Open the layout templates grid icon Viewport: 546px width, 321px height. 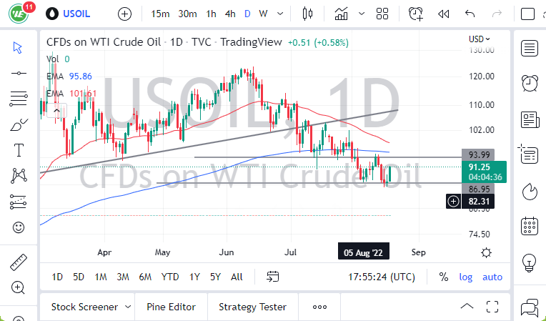(x=382, y=14)
